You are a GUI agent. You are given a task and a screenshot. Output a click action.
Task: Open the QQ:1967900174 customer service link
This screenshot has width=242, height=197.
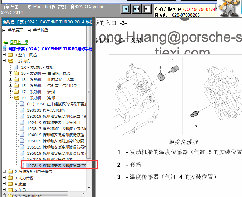pos(199,9)
